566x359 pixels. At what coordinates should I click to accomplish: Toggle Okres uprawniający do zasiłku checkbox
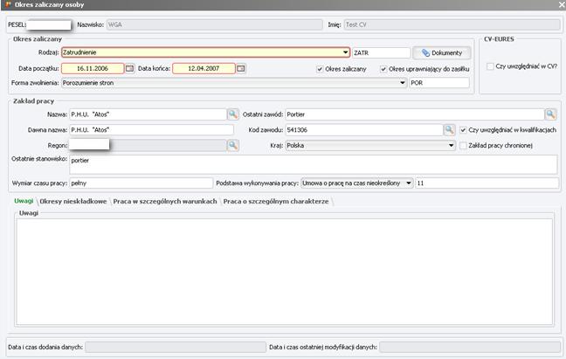[383, 69]
